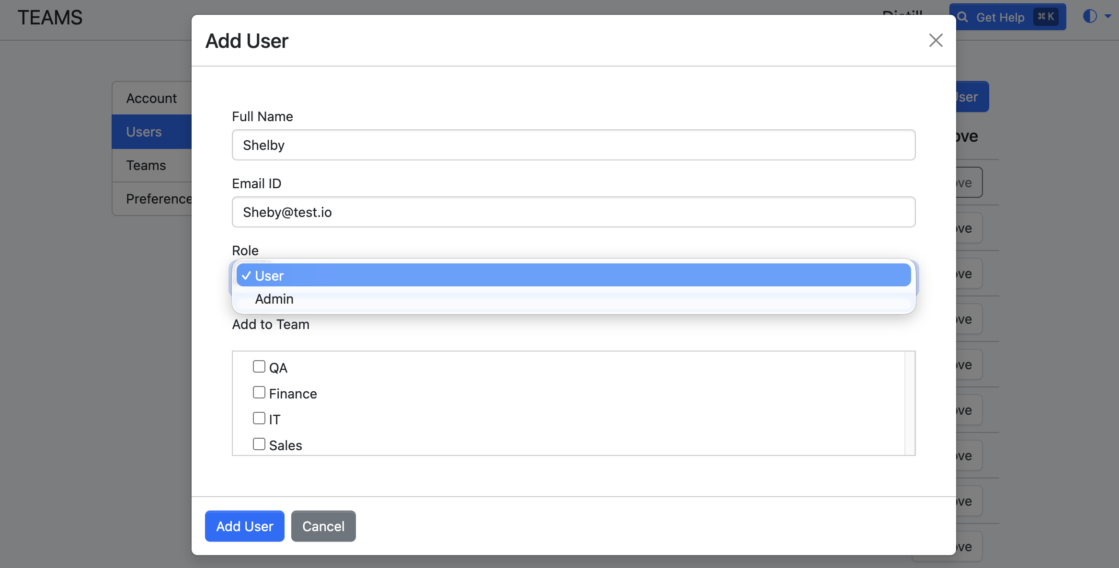
Task: Toggle the IT team checkbox
Action: pyautogui.click(x=259, y=418)
